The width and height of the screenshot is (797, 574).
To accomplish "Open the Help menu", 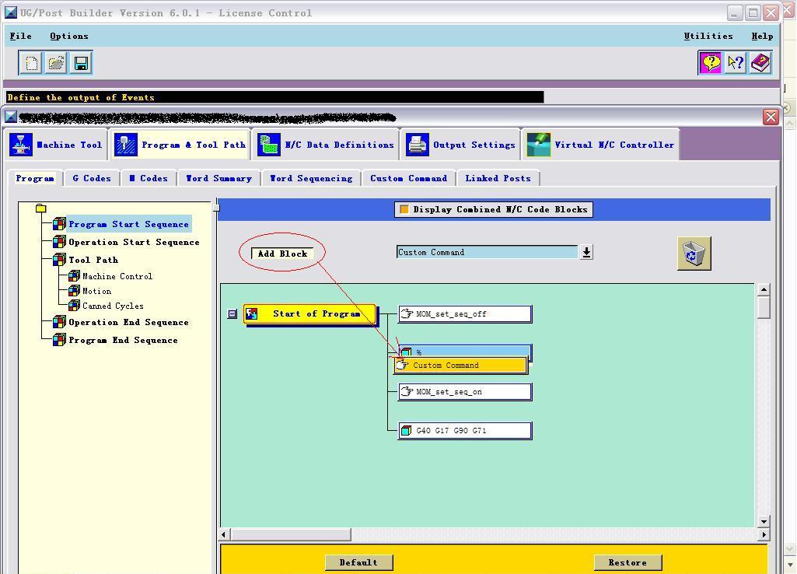I will (x=762, y=36).
